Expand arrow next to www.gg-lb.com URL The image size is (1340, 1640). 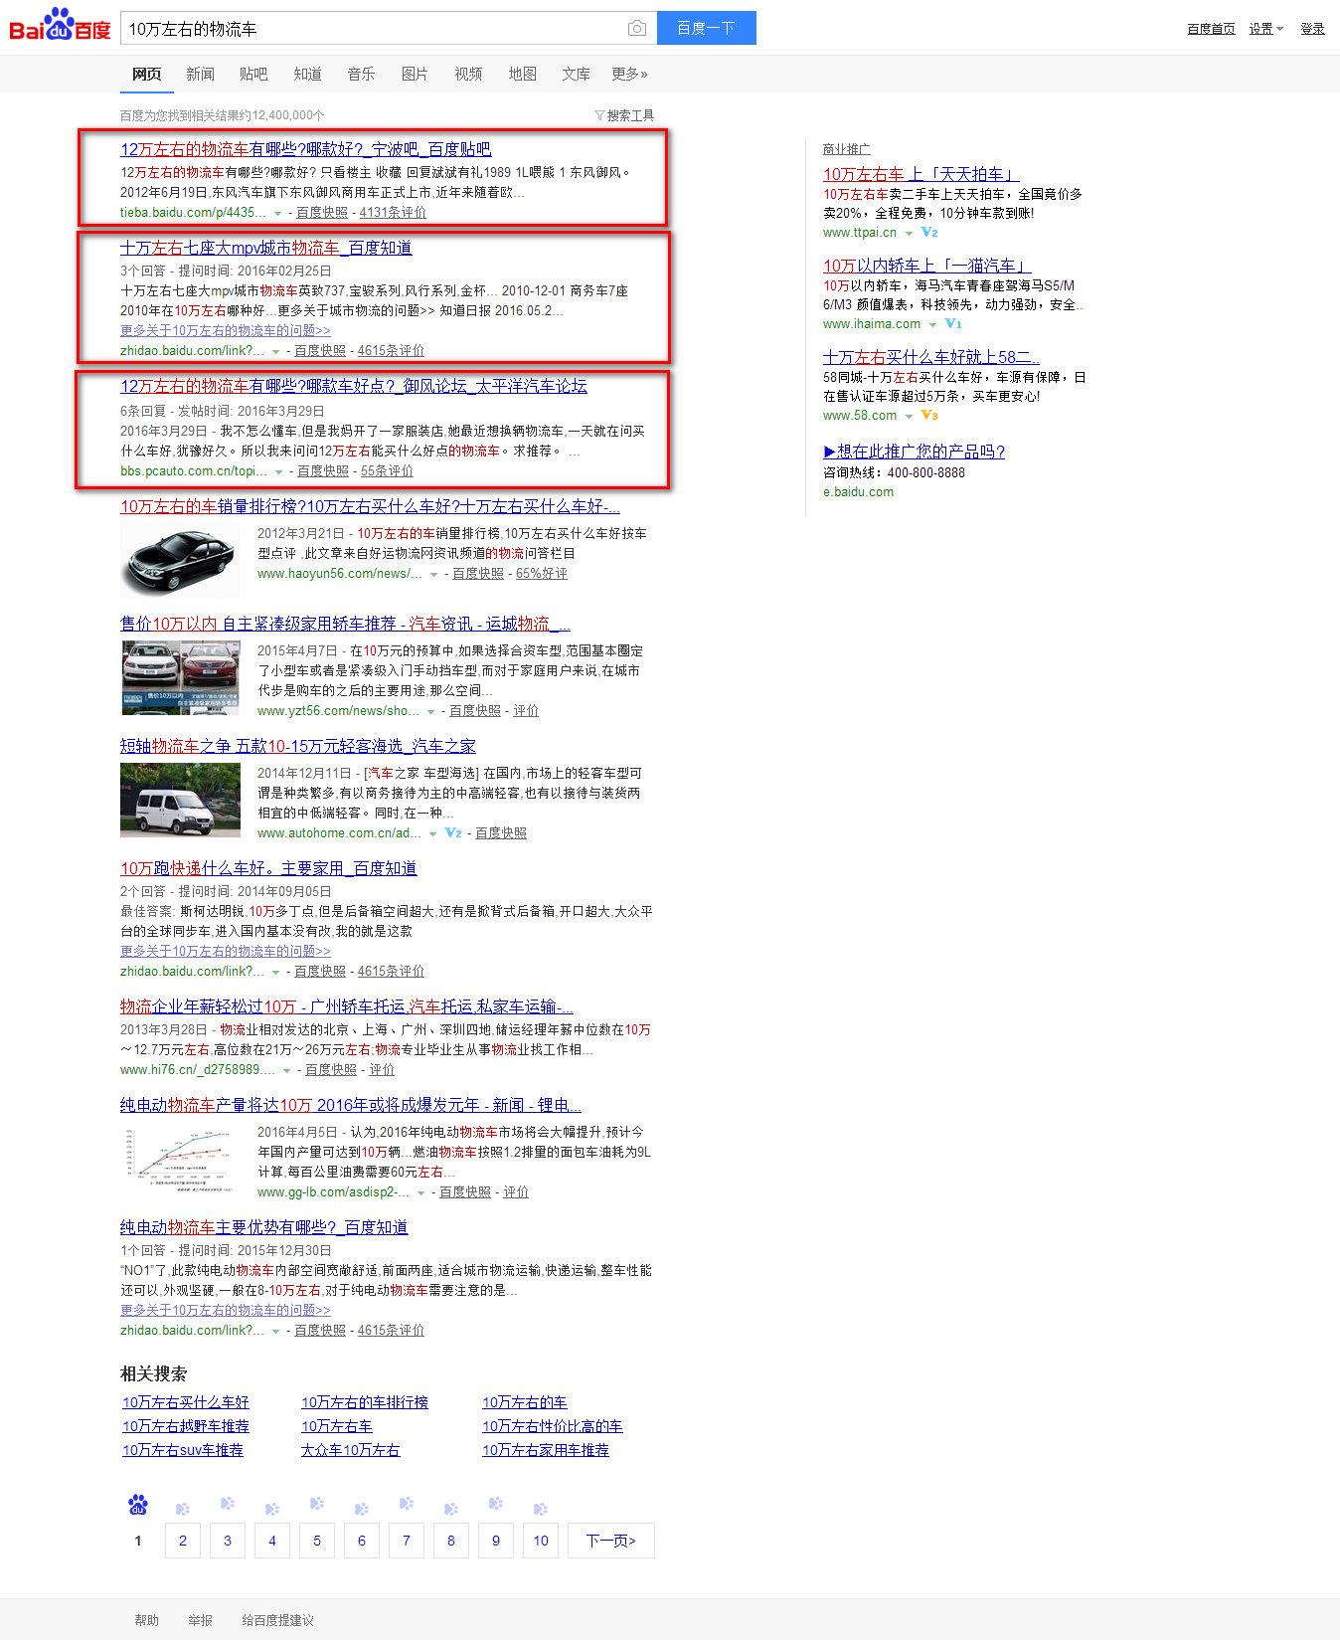(x=420, y=1192)
